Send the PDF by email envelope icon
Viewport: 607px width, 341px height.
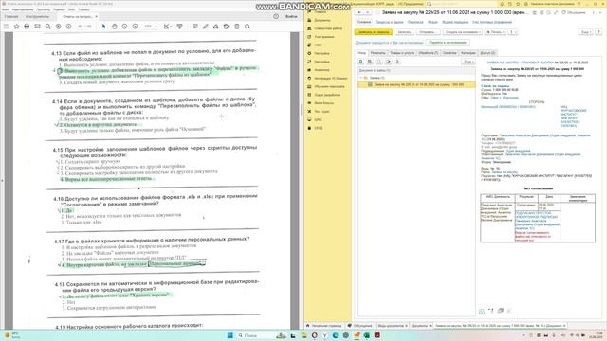click(37, 27)
